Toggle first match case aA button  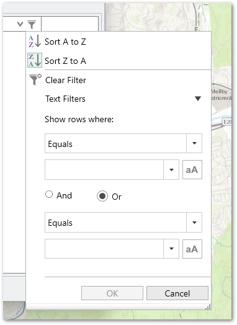coord(192,169)
